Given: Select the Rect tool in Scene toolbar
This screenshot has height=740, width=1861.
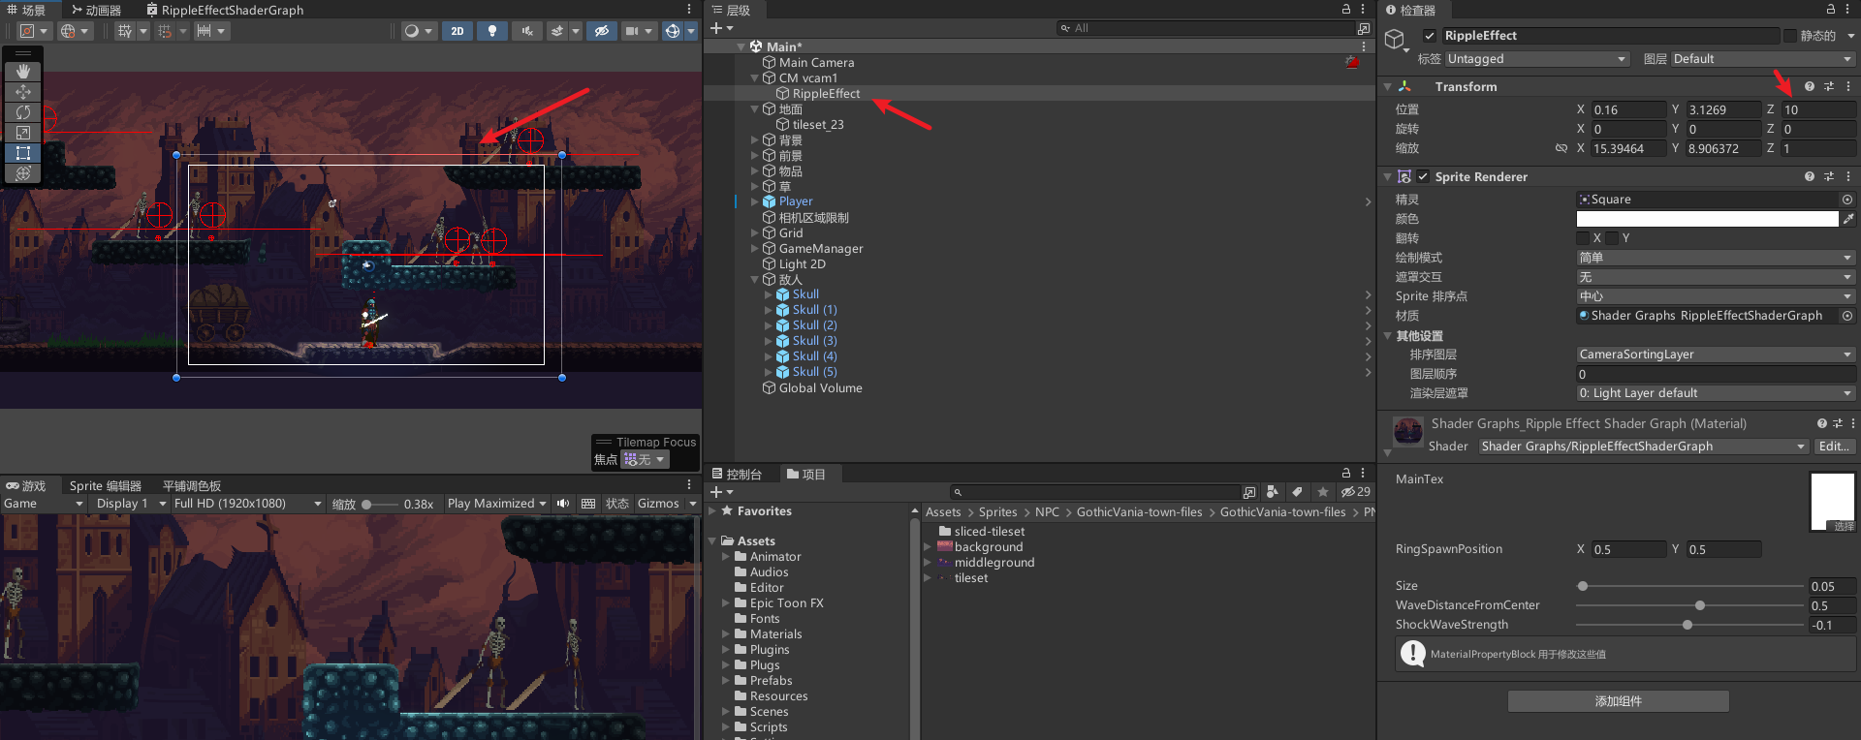Looking at the screenshot, I should tap(23, 153).
